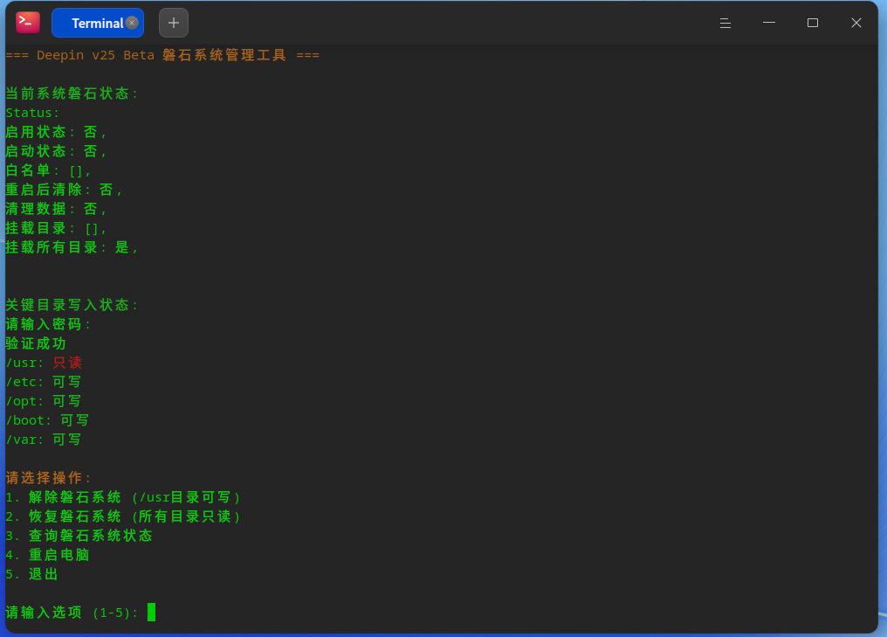The image size is (887, 637).
Task: Click option 3 '查询磐石系统状态'
Action: point(79,537)
